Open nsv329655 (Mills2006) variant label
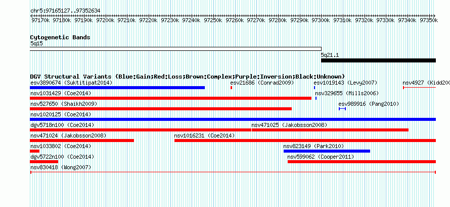 pos(347,94)
